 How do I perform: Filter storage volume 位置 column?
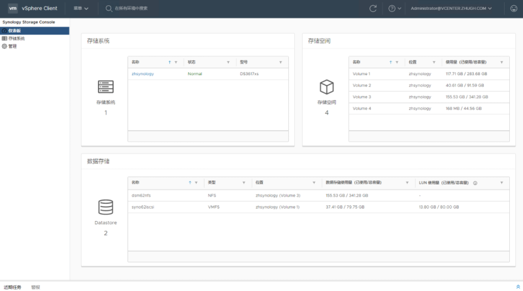pyautogui.click(x=434, y=62)
